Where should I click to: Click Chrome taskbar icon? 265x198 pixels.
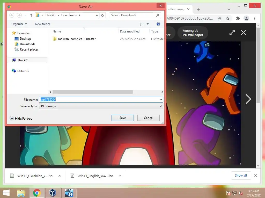click(37, 193)
